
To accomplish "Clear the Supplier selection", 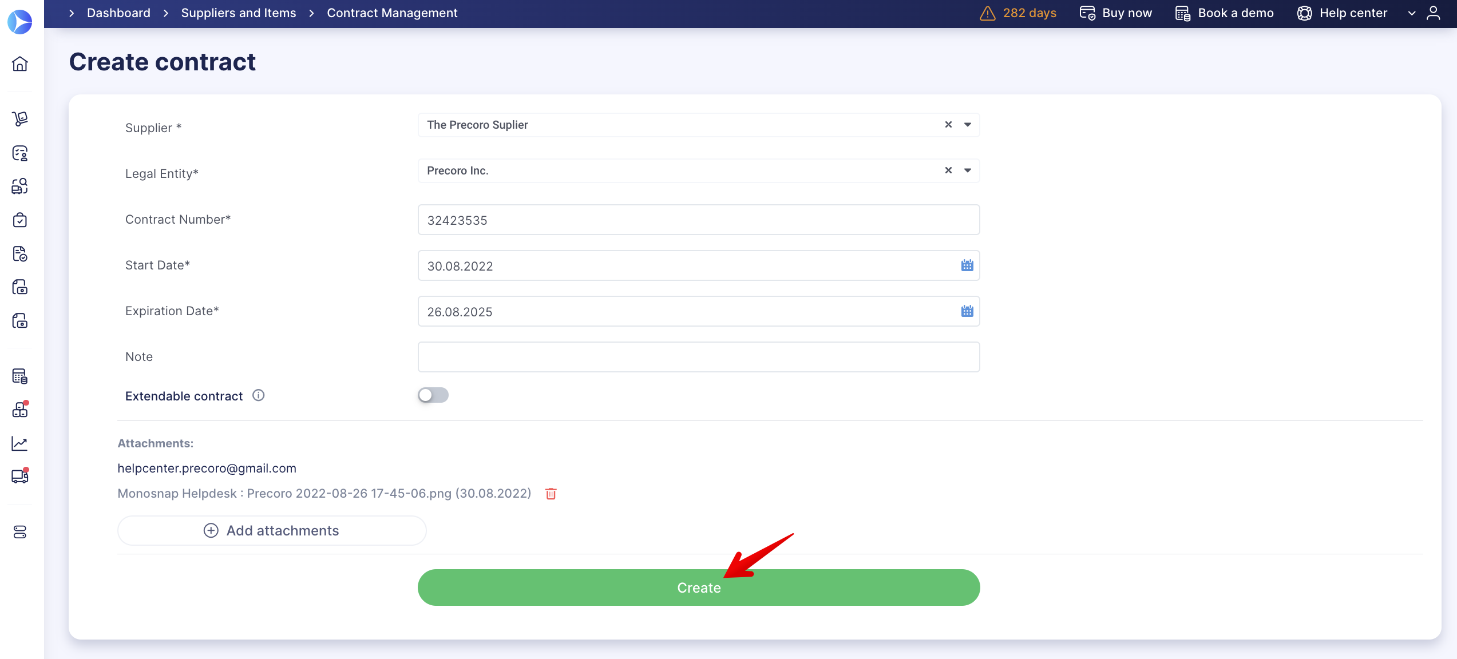I will coord(948,125).
